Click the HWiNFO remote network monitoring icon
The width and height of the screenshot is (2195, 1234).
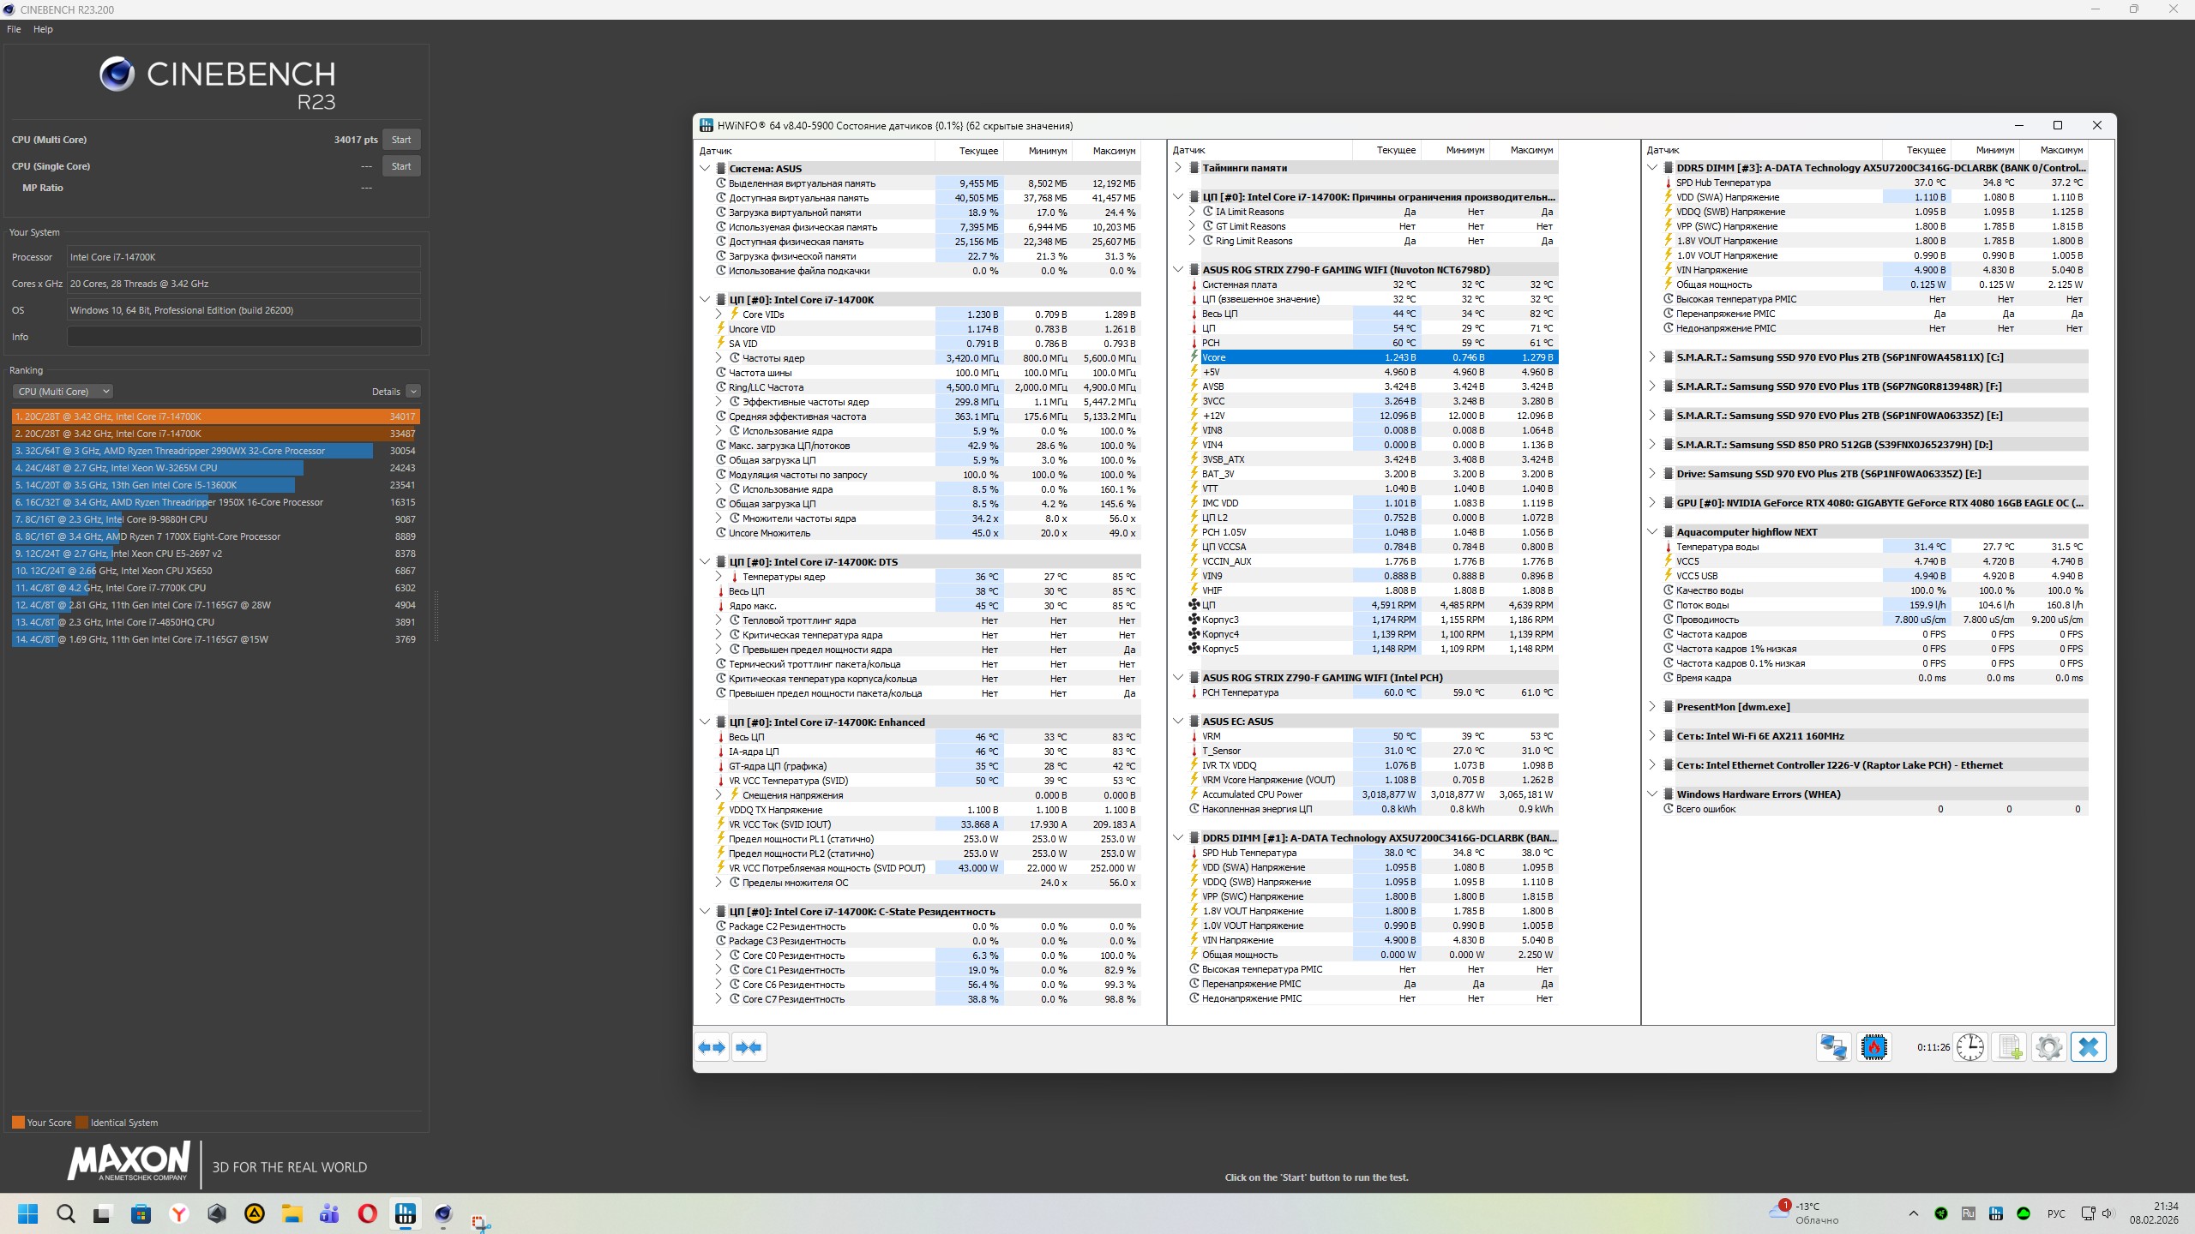coord(1833,1047)
